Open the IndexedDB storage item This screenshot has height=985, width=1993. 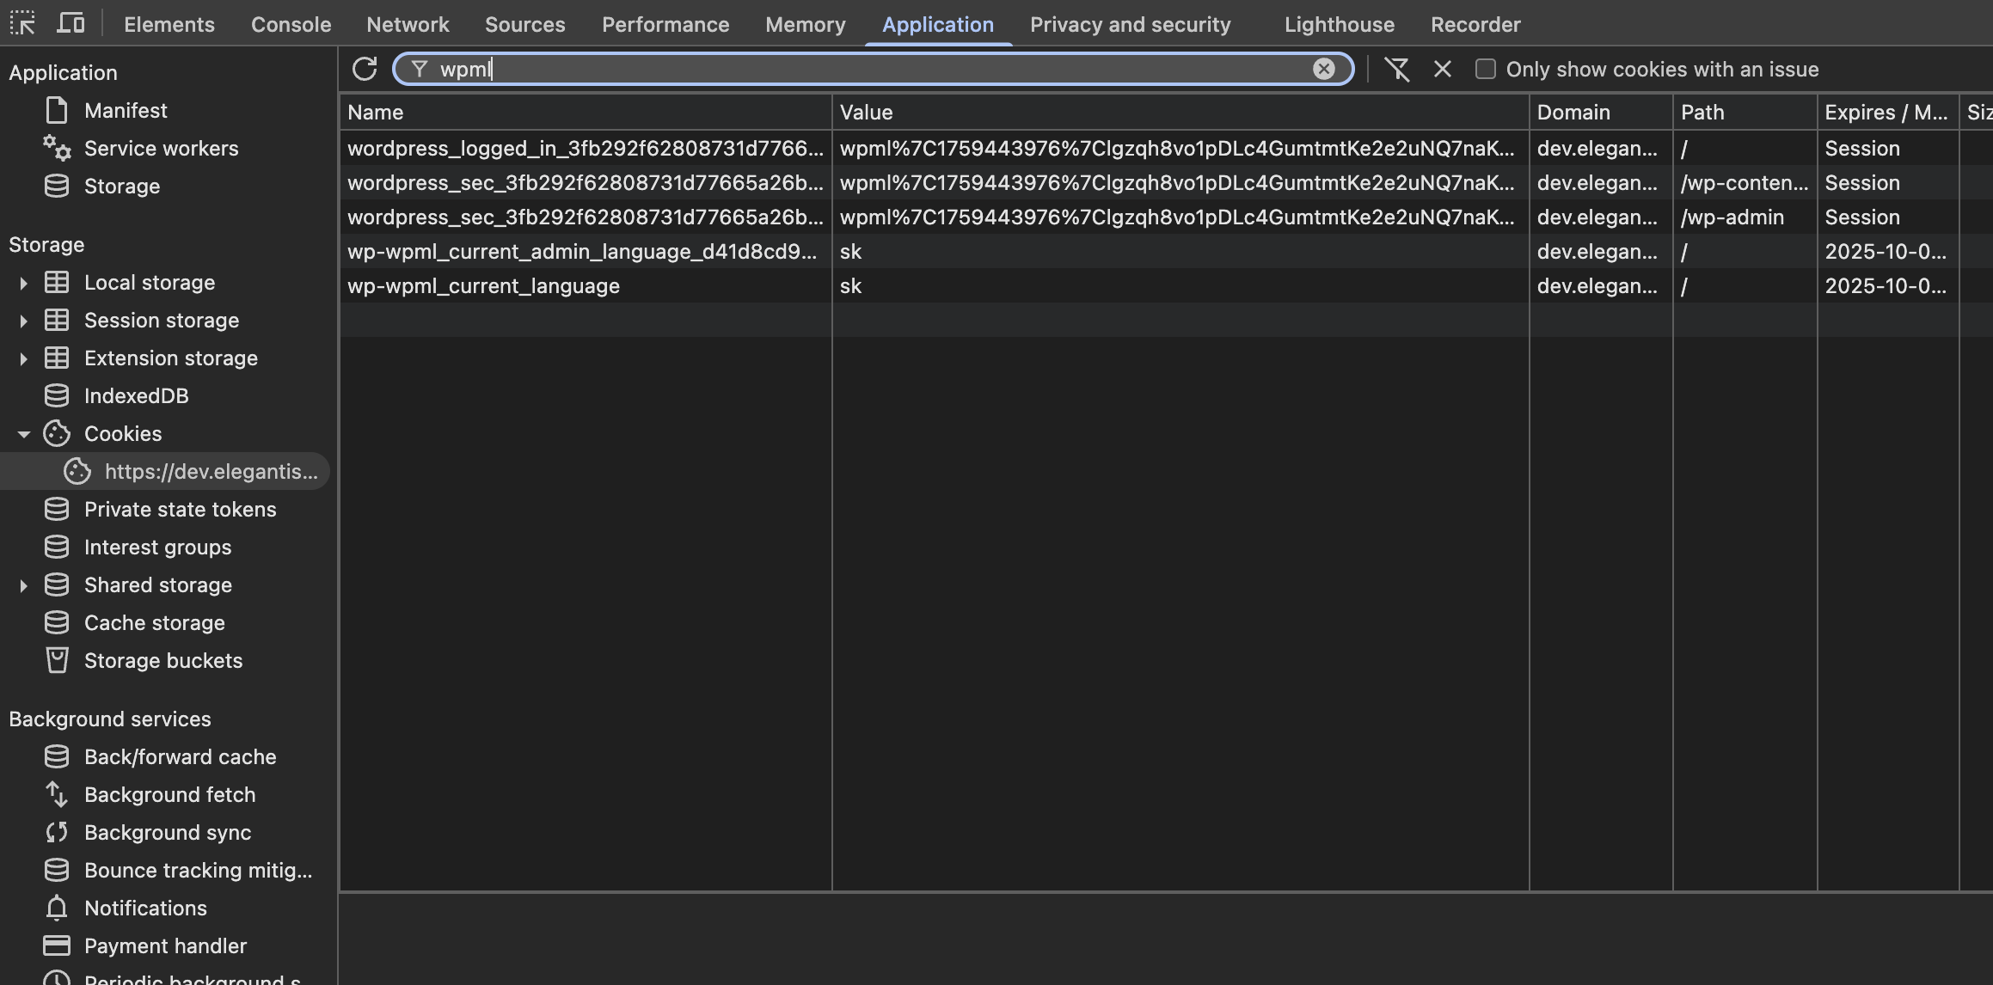[x=136, y=396]
